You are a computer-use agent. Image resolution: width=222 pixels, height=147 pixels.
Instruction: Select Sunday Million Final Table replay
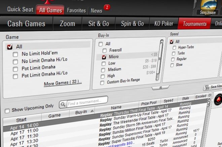(132, 129)
